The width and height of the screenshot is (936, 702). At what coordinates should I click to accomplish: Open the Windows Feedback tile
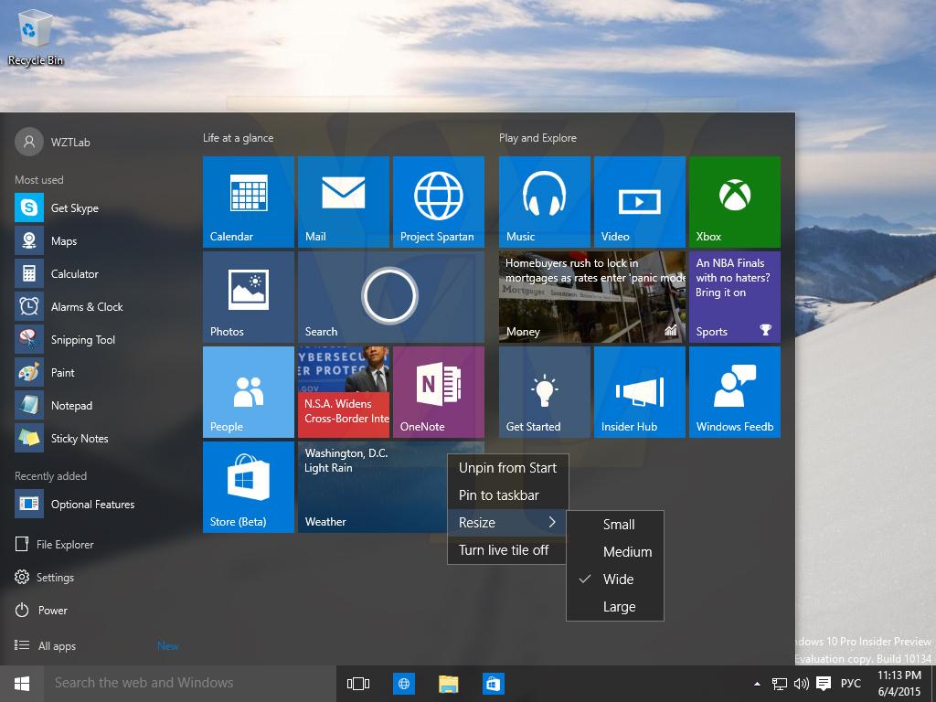(734, 391)
